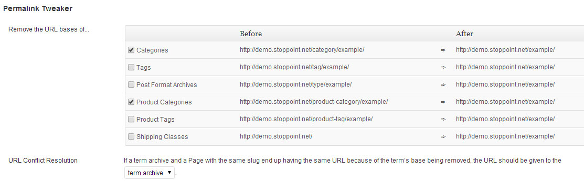Click the After column header
This screenshot has height=192, width=584.
[464, 34]
